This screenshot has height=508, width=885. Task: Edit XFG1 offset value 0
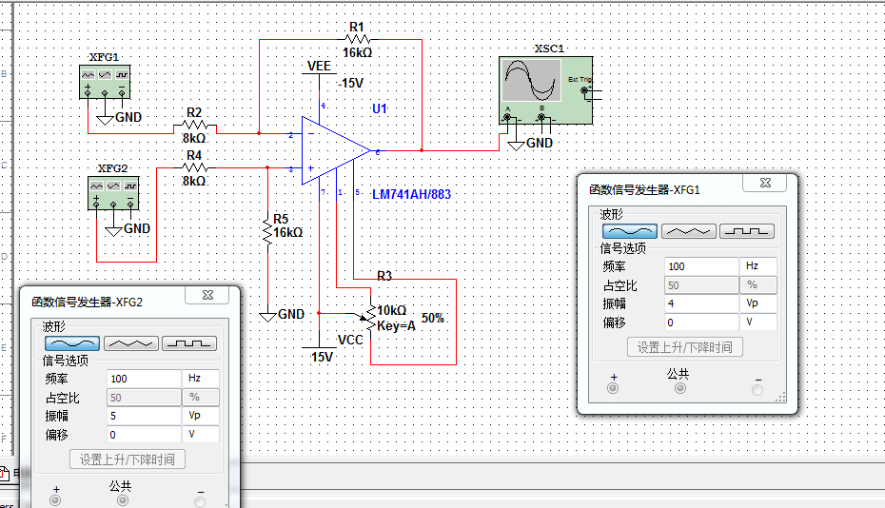tap(701, 322)
